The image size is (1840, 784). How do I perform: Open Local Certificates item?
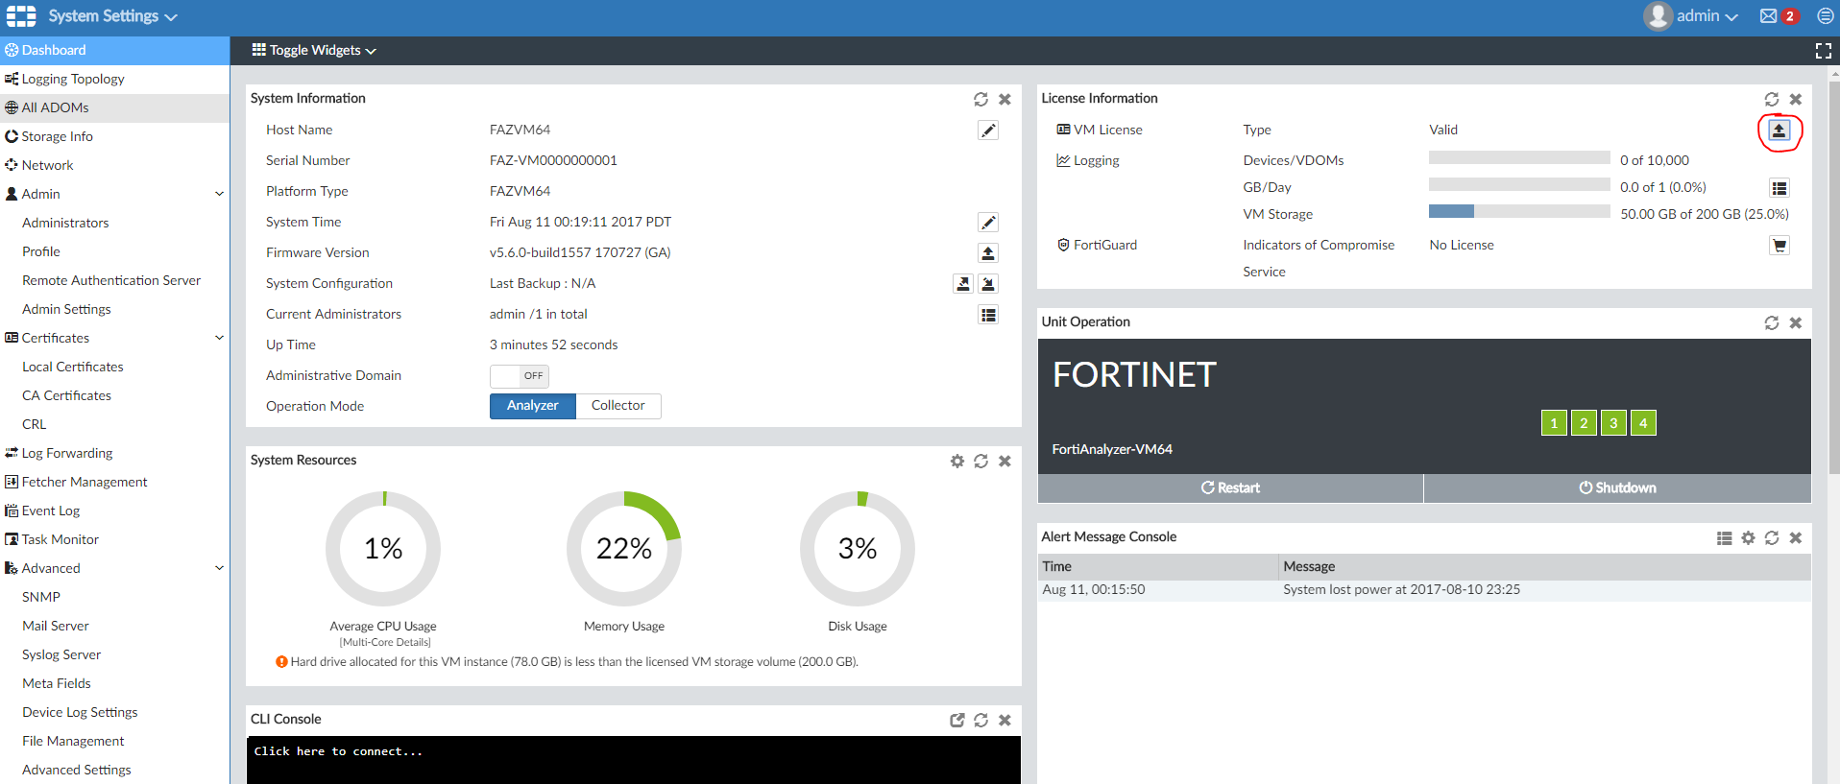coord(115,367)
